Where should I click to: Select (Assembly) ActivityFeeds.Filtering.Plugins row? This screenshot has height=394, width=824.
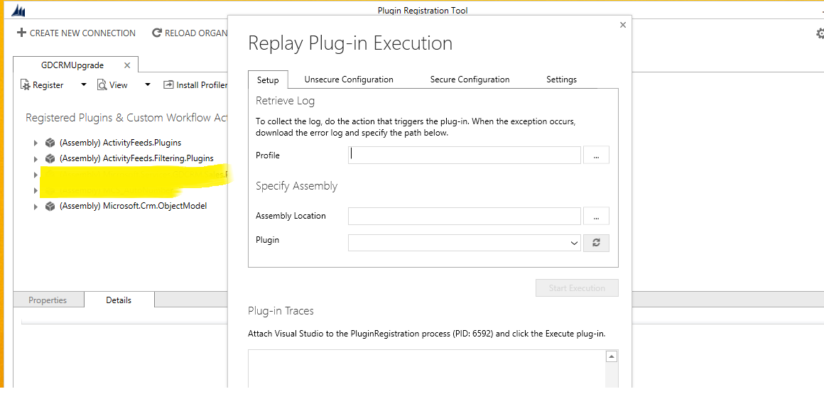pos(136,158)
